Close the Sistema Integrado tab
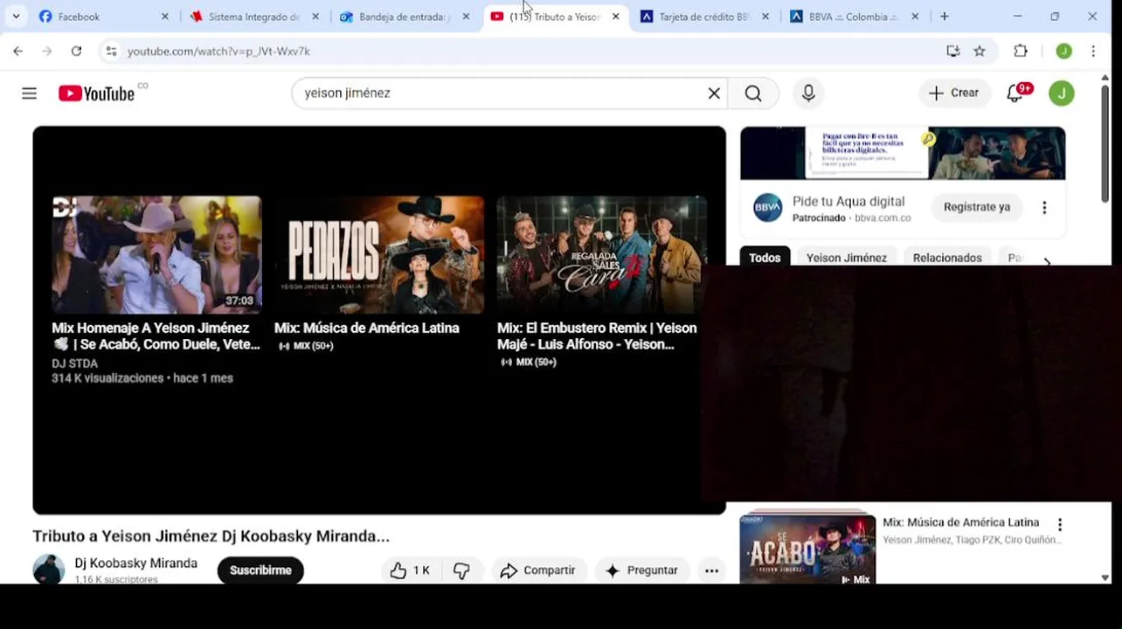This screenshot has height=629, width=1122. 315,17
